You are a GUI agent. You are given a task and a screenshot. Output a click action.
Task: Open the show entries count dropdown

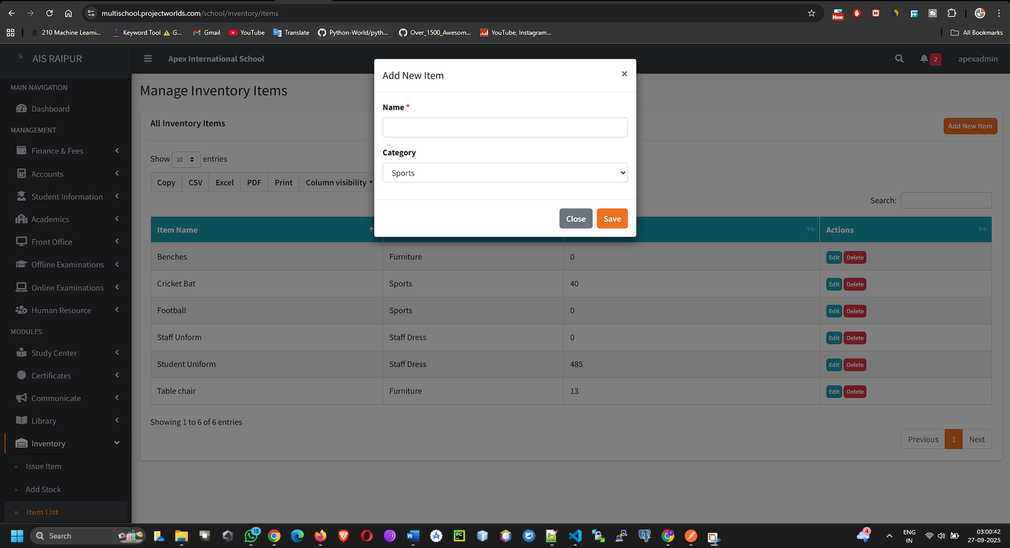(186, 160)
